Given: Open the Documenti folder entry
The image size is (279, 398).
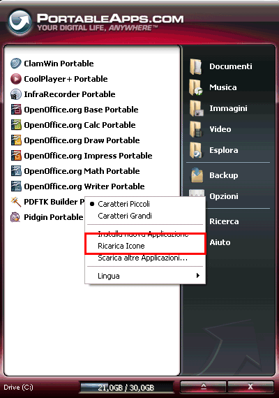Looking at the screenshot, I should point(220,66).
